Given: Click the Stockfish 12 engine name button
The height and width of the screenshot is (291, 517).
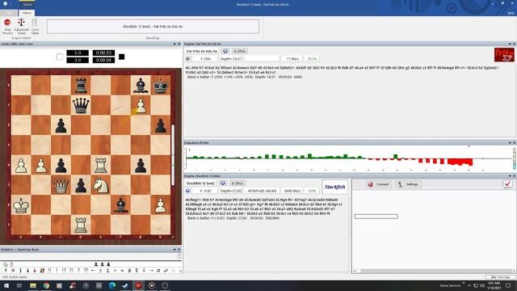Looking at the screenshot, I should pyautogui.click(x=200, y=183).
